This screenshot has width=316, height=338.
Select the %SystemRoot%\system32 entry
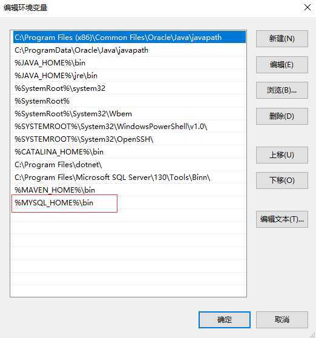tap(129, 88)
